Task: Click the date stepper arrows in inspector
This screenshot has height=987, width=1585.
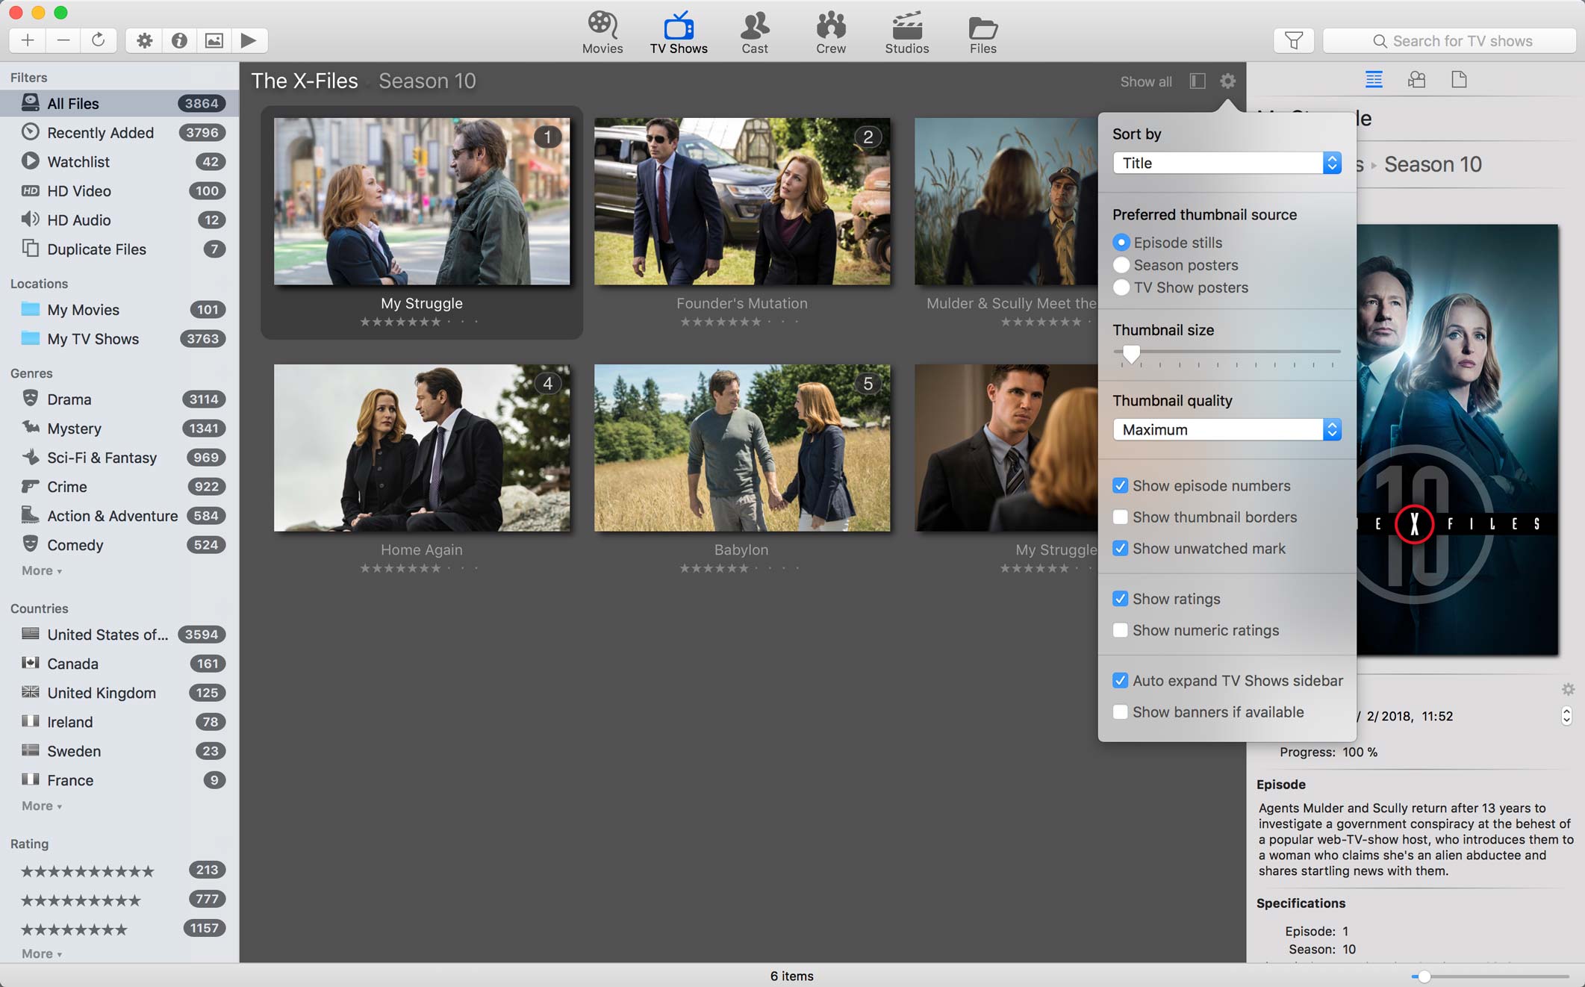Action: coord(1566,716)
